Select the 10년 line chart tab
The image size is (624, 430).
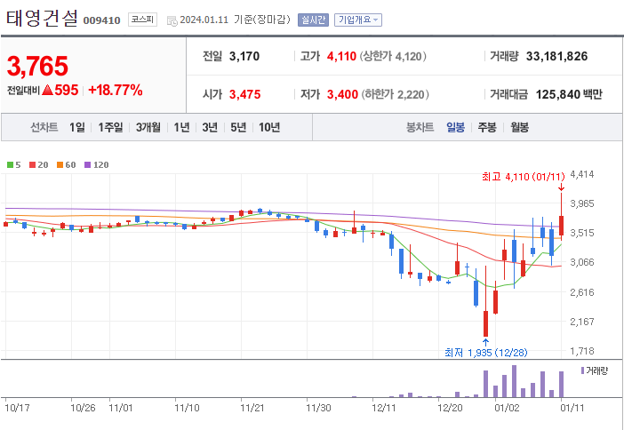click(x=269, y=128)
